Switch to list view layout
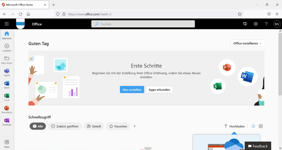This screenshot has height=150, width=282. coord(253,126)
